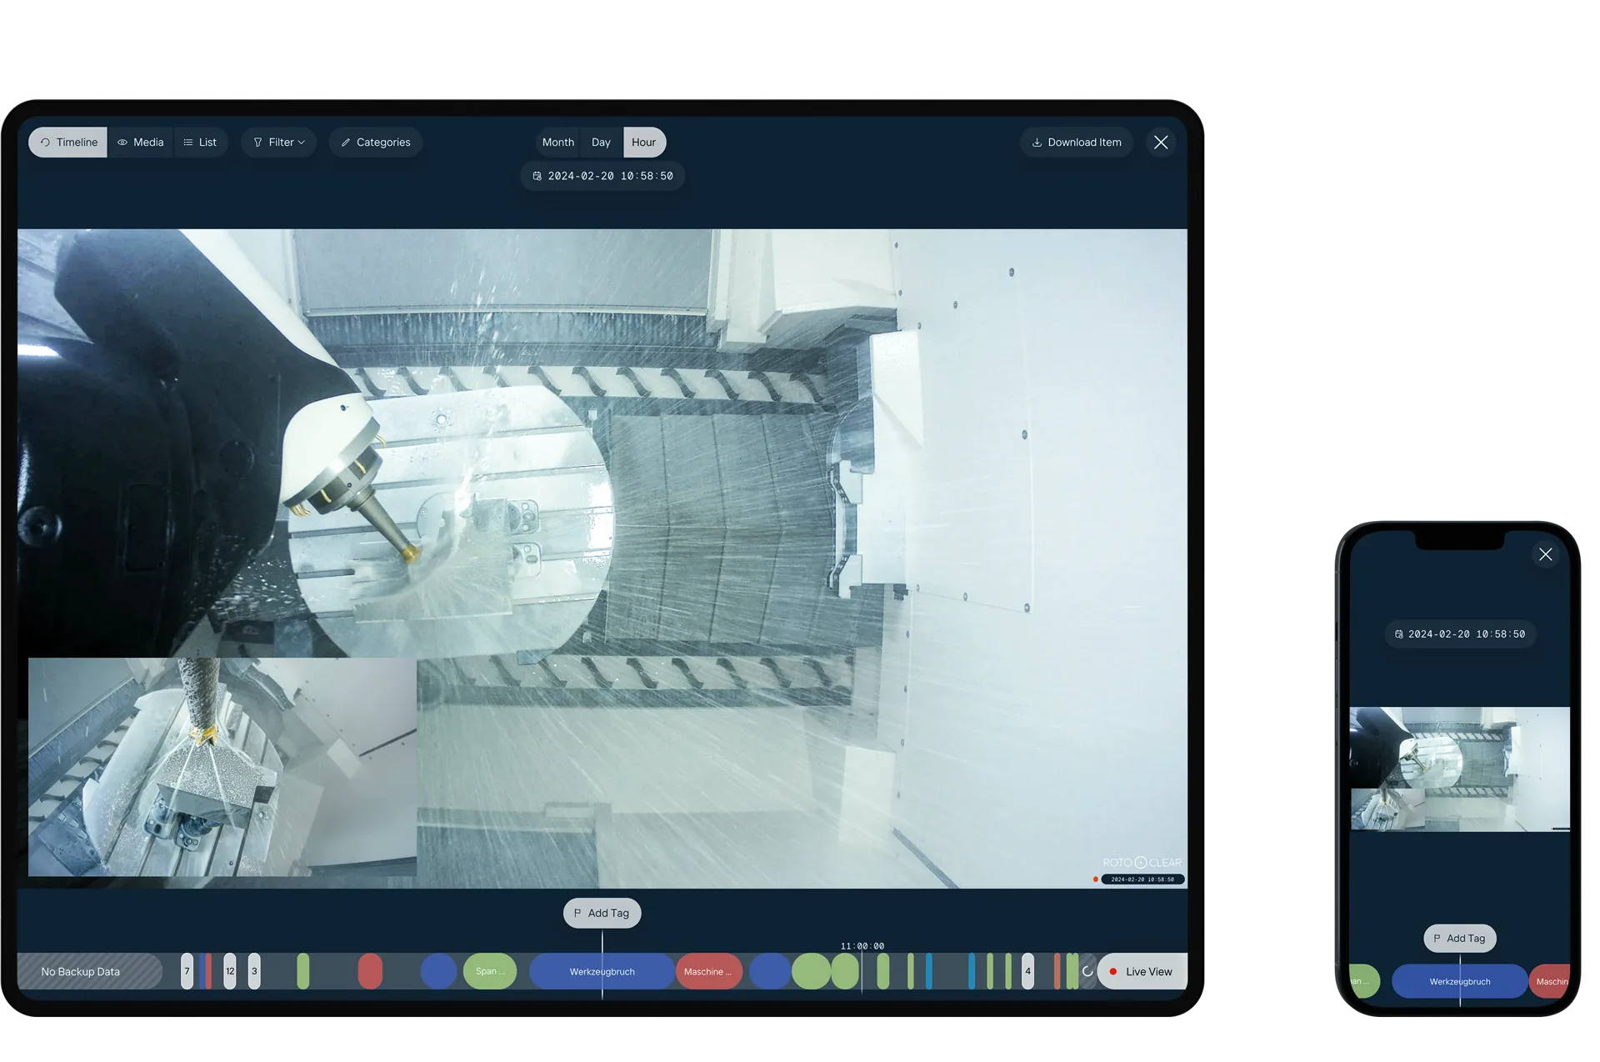Viewport: 1600px width, 1062px height.
Task: Click the loading spinner icon beside Live View
Action: (1087, 971)
